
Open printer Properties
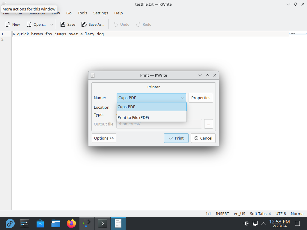(201, 98)
